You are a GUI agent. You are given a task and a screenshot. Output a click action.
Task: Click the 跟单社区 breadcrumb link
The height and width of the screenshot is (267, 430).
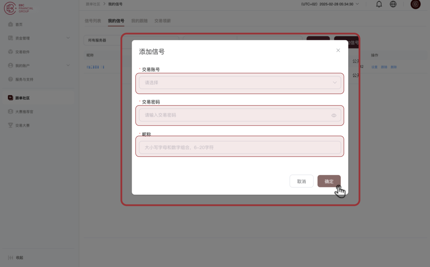(93, 4)
